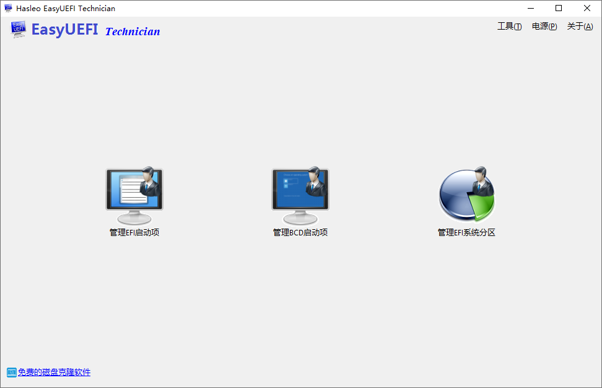The height and width of the screenshot is (388, 602).
Task: Open the 关于(A) menu
Action: [x=580, y=27]
